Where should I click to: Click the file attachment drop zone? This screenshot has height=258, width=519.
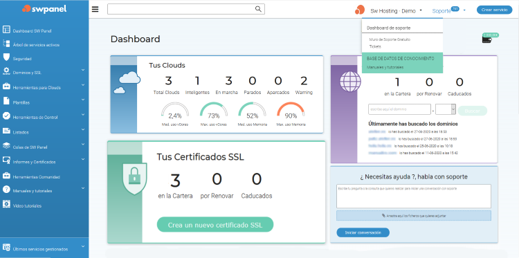tap(414, 216)
